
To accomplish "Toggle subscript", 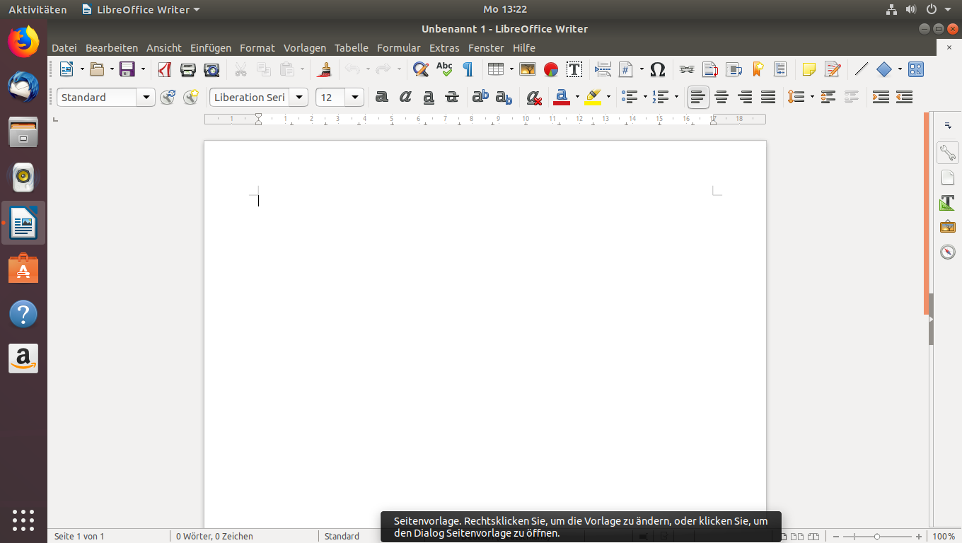I will pyautogui.click(x=504, y=97).
